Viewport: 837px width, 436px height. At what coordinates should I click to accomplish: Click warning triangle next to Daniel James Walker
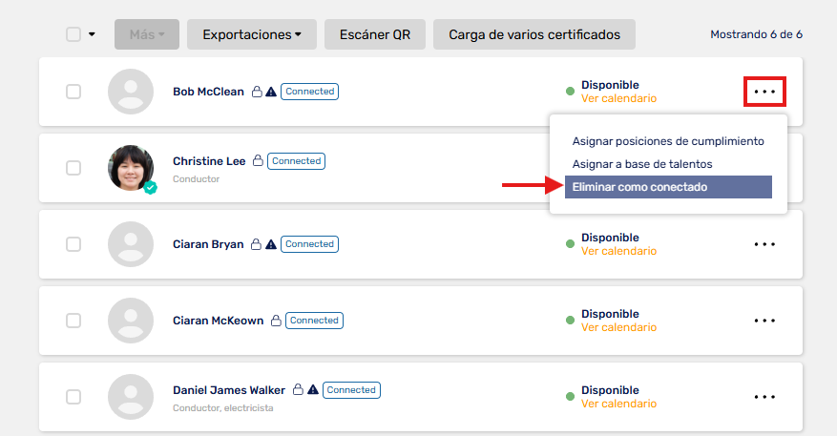313,389
